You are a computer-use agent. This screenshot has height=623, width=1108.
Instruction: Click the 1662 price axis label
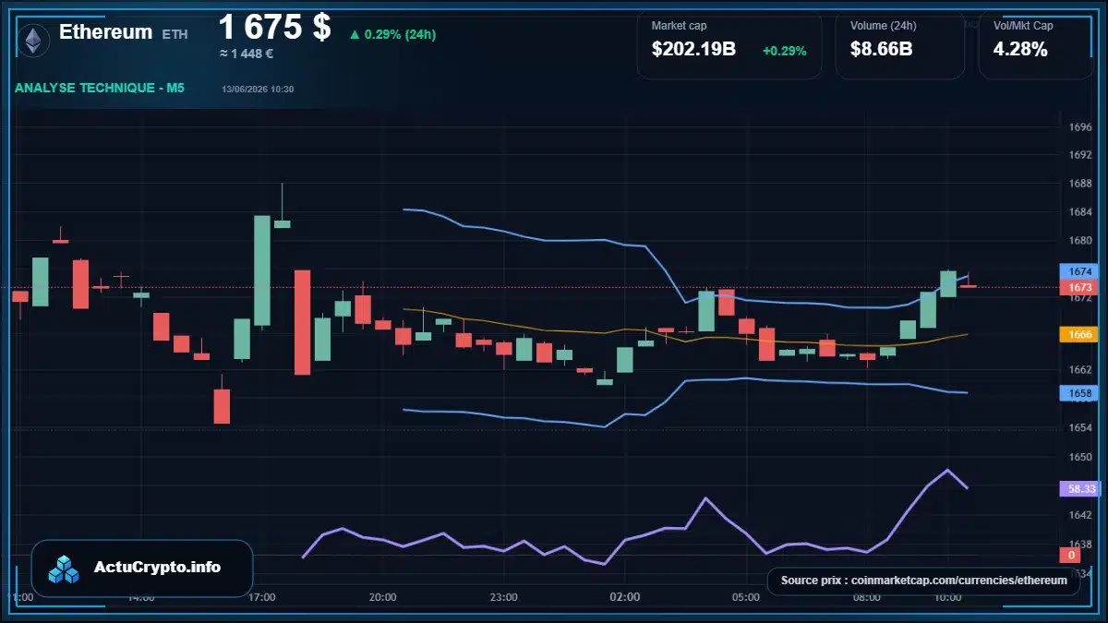(1080, 370)
